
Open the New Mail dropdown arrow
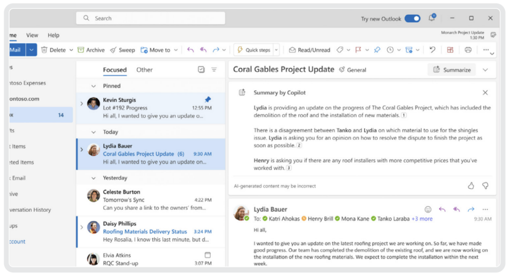click(31, 50)
